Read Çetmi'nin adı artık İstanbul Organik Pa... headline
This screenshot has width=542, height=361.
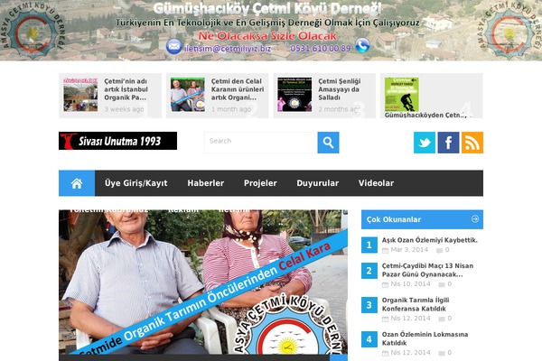coord(126,89)
